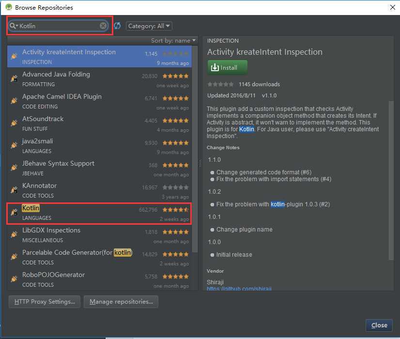Click the search magnifier icon in search field
Image resolution: width=400 pixels, height=339 pixels.
pyautogui.click(x=13, y=26)
